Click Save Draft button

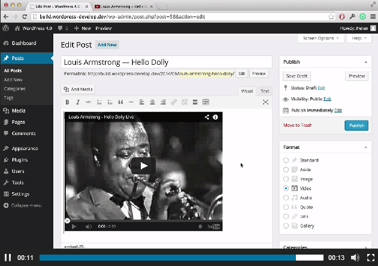297,76
